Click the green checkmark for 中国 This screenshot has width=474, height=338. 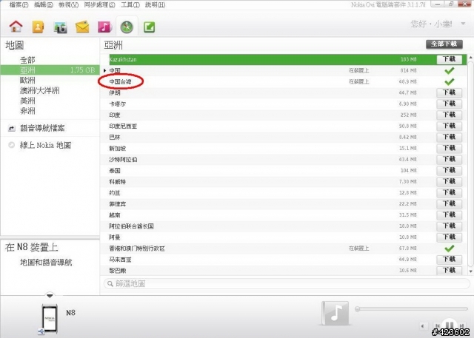point(450,70)
